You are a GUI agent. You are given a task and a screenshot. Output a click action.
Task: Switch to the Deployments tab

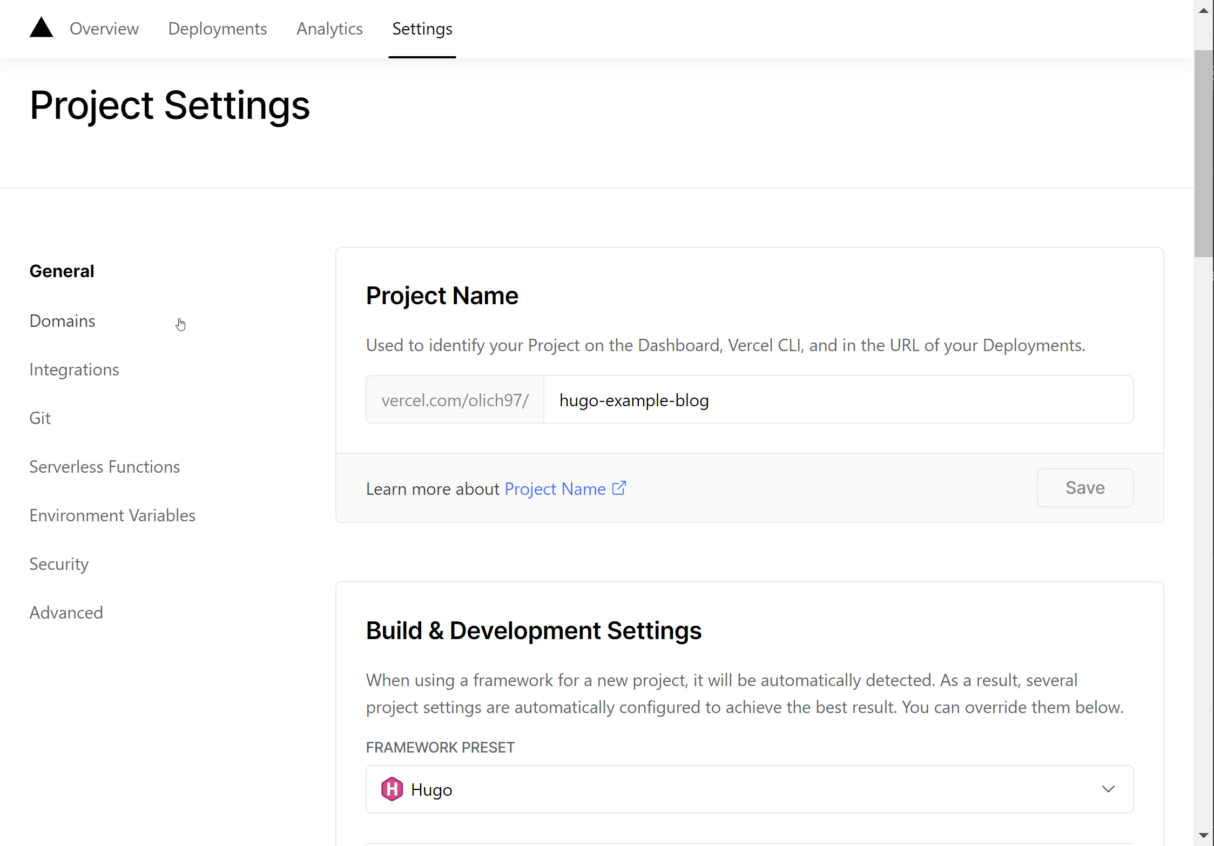pyautogui.click(x=217, y=29)
